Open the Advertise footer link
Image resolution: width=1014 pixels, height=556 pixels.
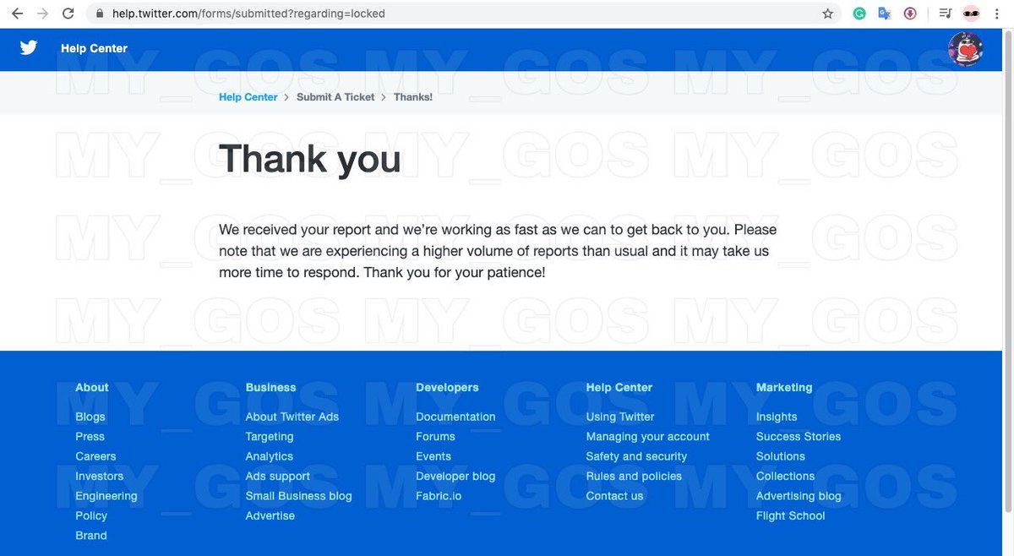[x=270, y=515]
